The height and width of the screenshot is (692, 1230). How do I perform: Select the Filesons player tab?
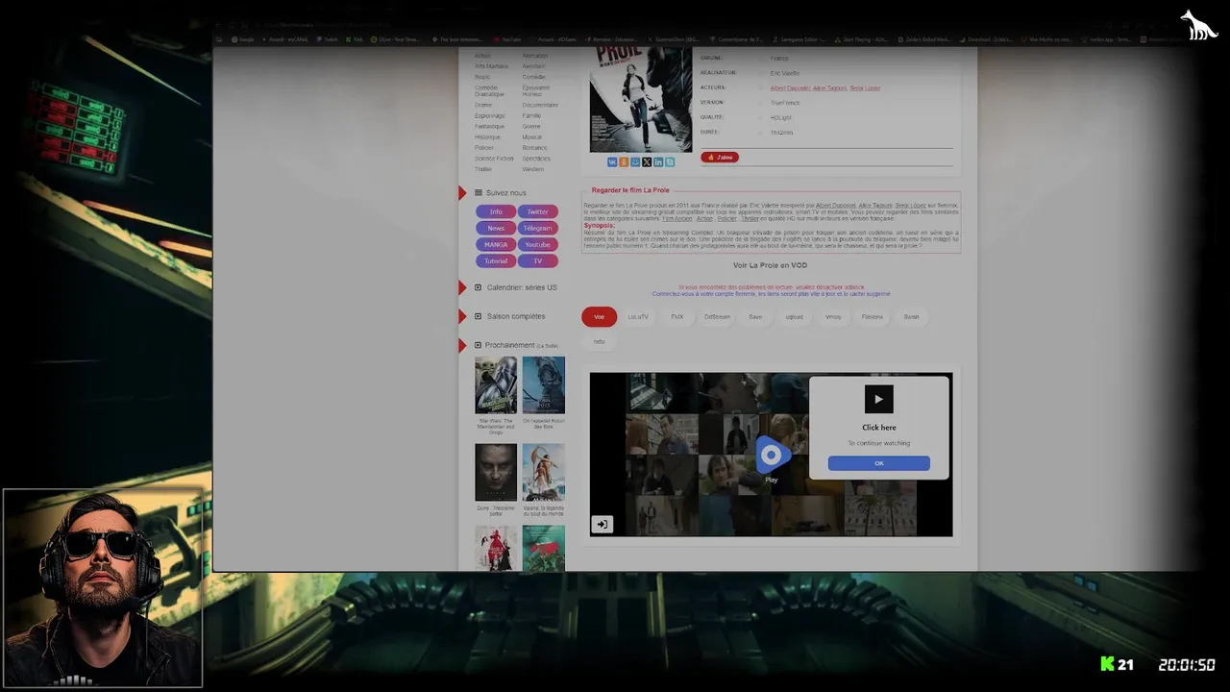(873, 316)
